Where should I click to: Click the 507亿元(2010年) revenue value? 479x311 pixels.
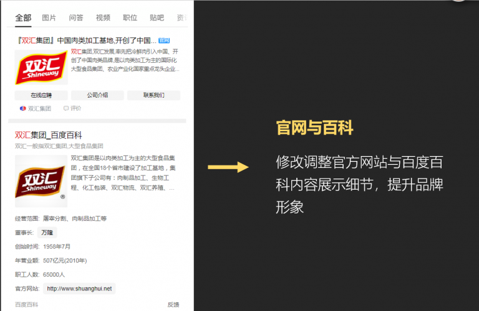(x=65, y=261)
